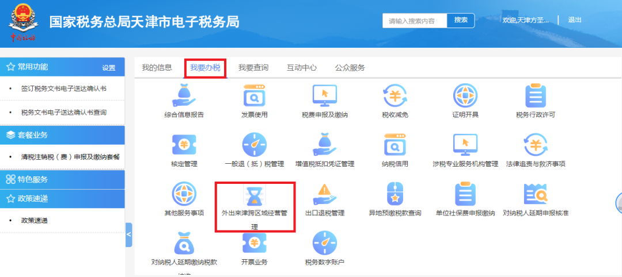Viewport: 622px width, 277px height.
Task: Click the national tax emblem logo
Action: pos(22,23)
